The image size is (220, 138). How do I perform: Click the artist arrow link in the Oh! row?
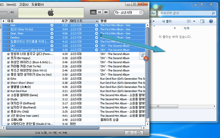(96, 46)
